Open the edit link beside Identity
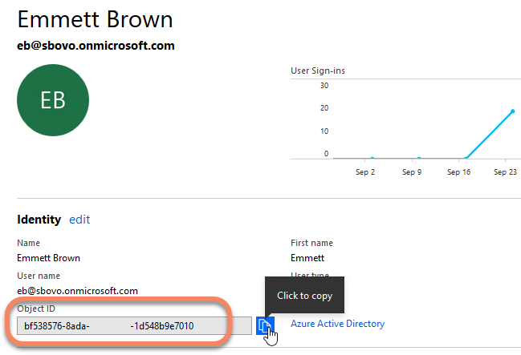 (79, 219)
